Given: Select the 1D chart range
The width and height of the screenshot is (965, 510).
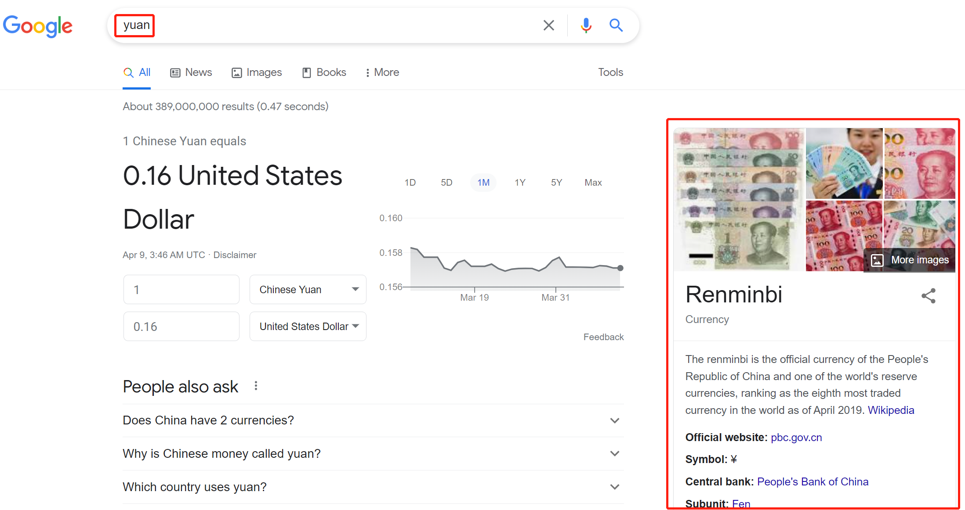Looking at the screenshot, I should coord(410,183).
